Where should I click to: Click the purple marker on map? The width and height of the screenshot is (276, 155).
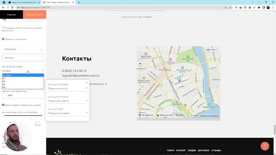click(x=170, y=59)
